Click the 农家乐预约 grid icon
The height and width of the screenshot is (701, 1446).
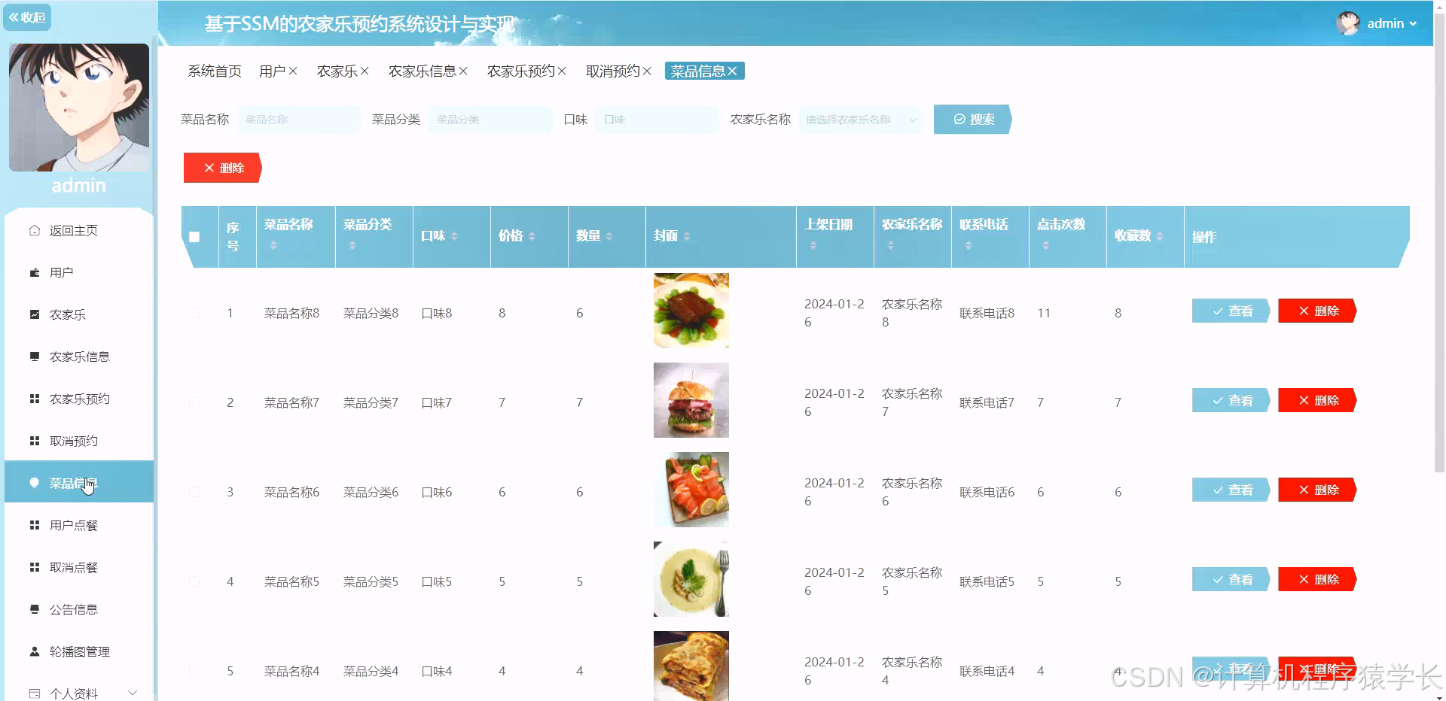tap(33, 399)
